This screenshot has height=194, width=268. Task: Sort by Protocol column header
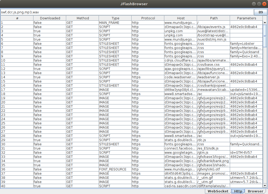(x=148, y=18)
